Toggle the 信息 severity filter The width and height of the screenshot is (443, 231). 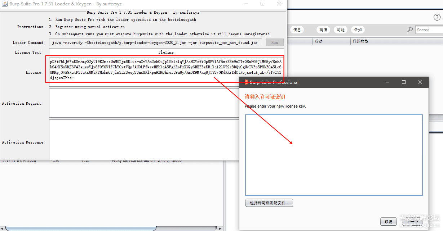tap(297, 30)
